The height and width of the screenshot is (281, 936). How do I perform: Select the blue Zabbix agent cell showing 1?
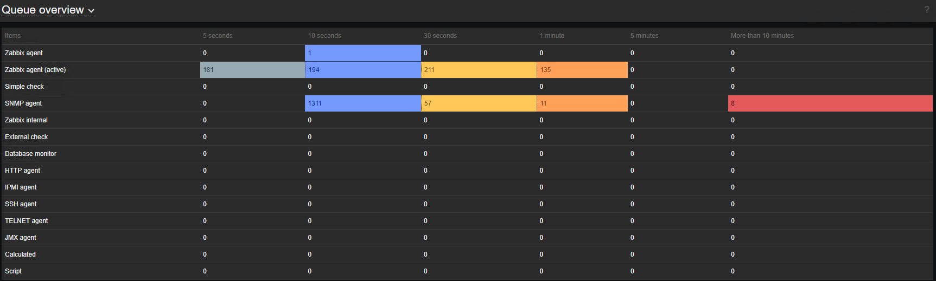(362, 53)
